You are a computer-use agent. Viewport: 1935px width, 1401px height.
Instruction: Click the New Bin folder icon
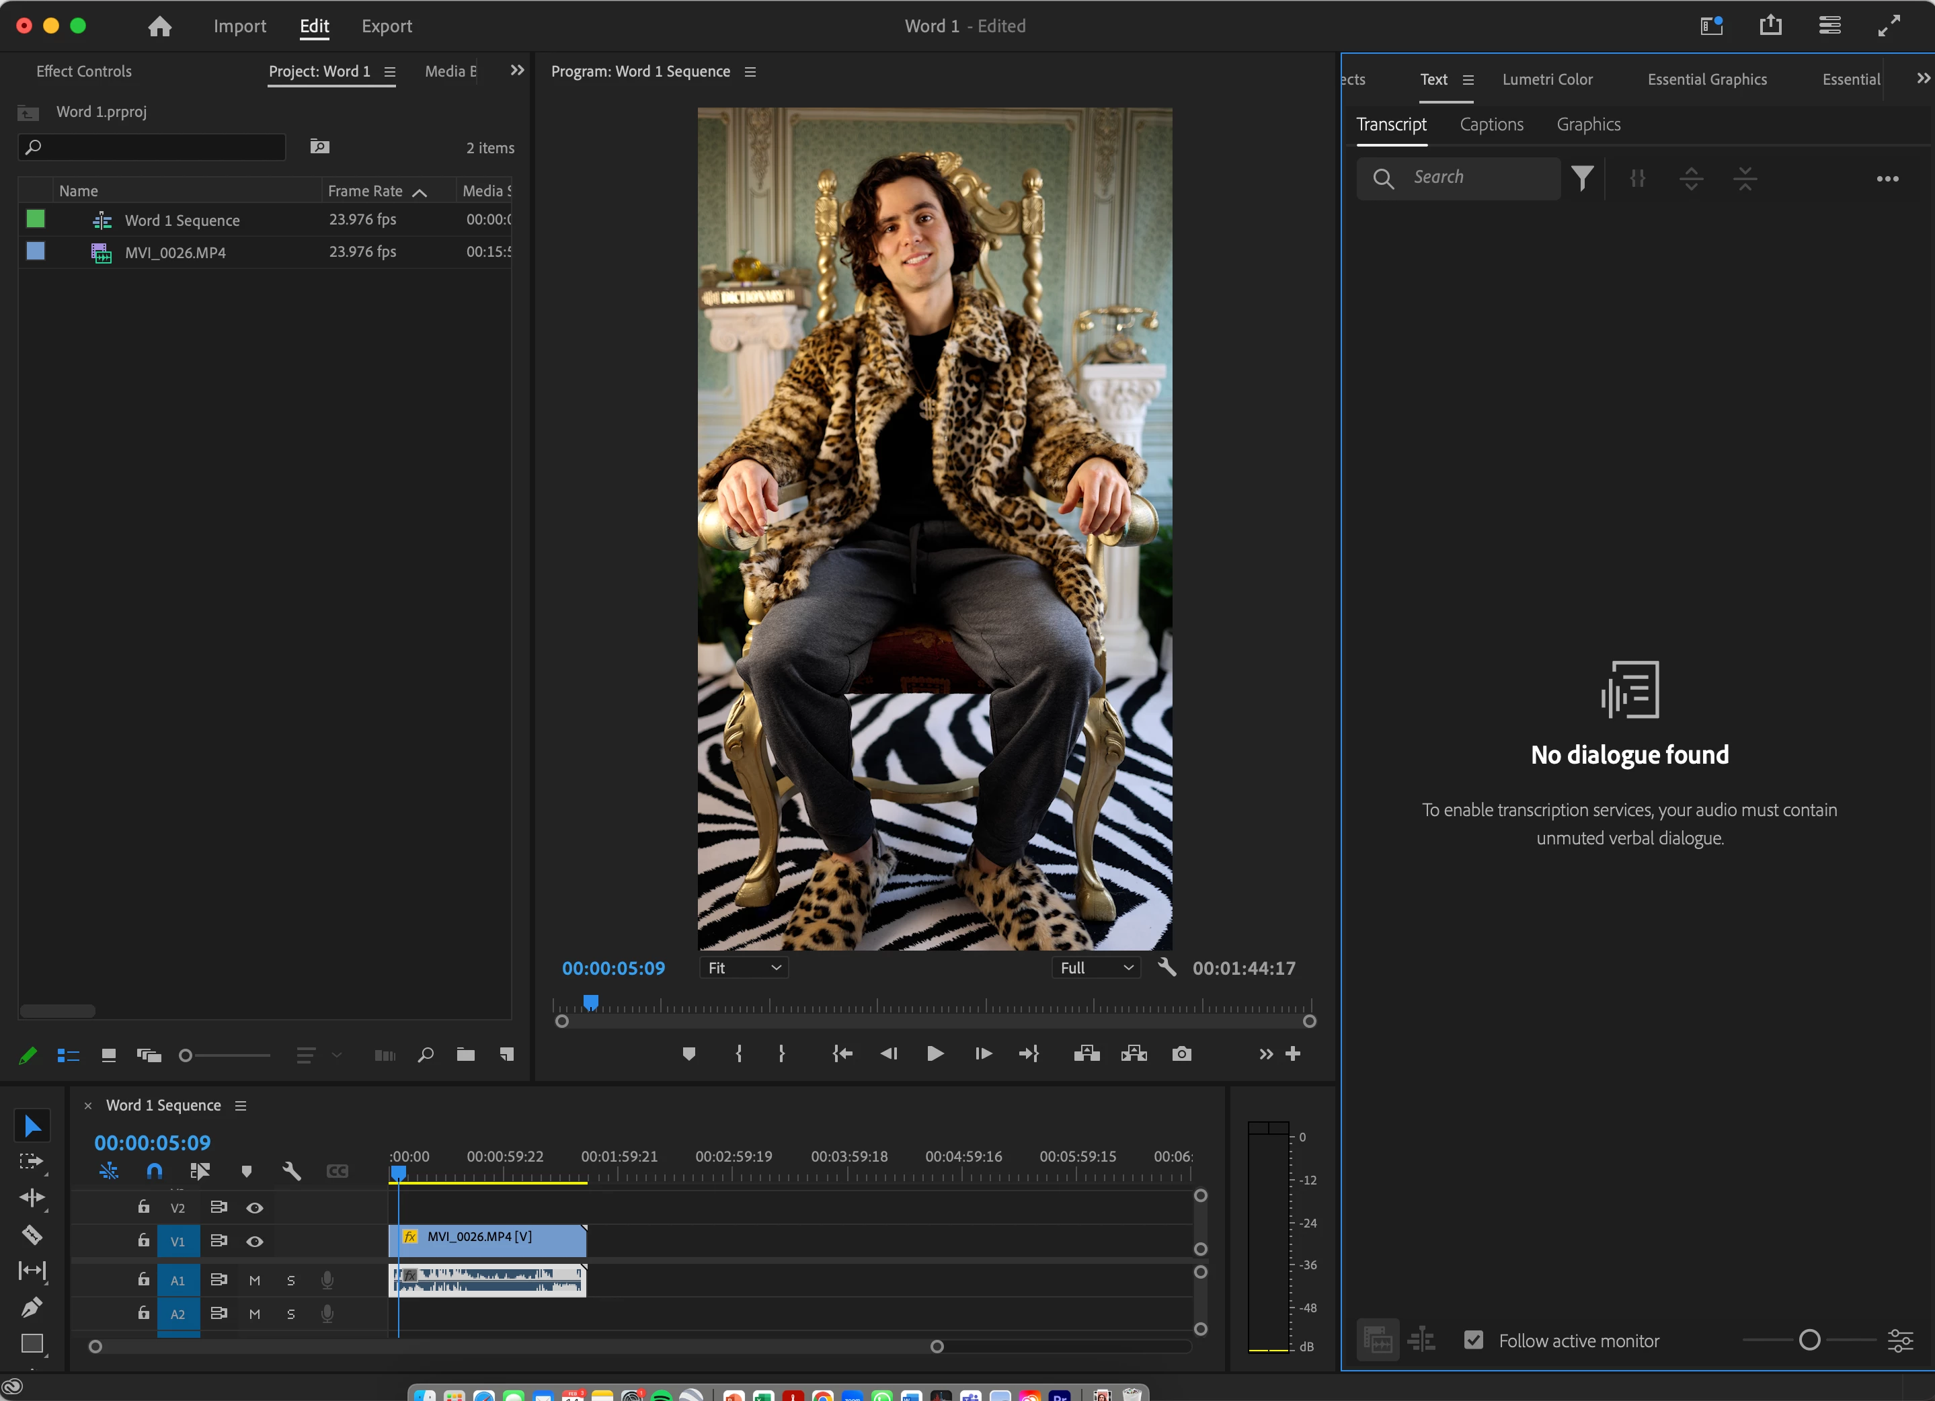click(465, 1055)
